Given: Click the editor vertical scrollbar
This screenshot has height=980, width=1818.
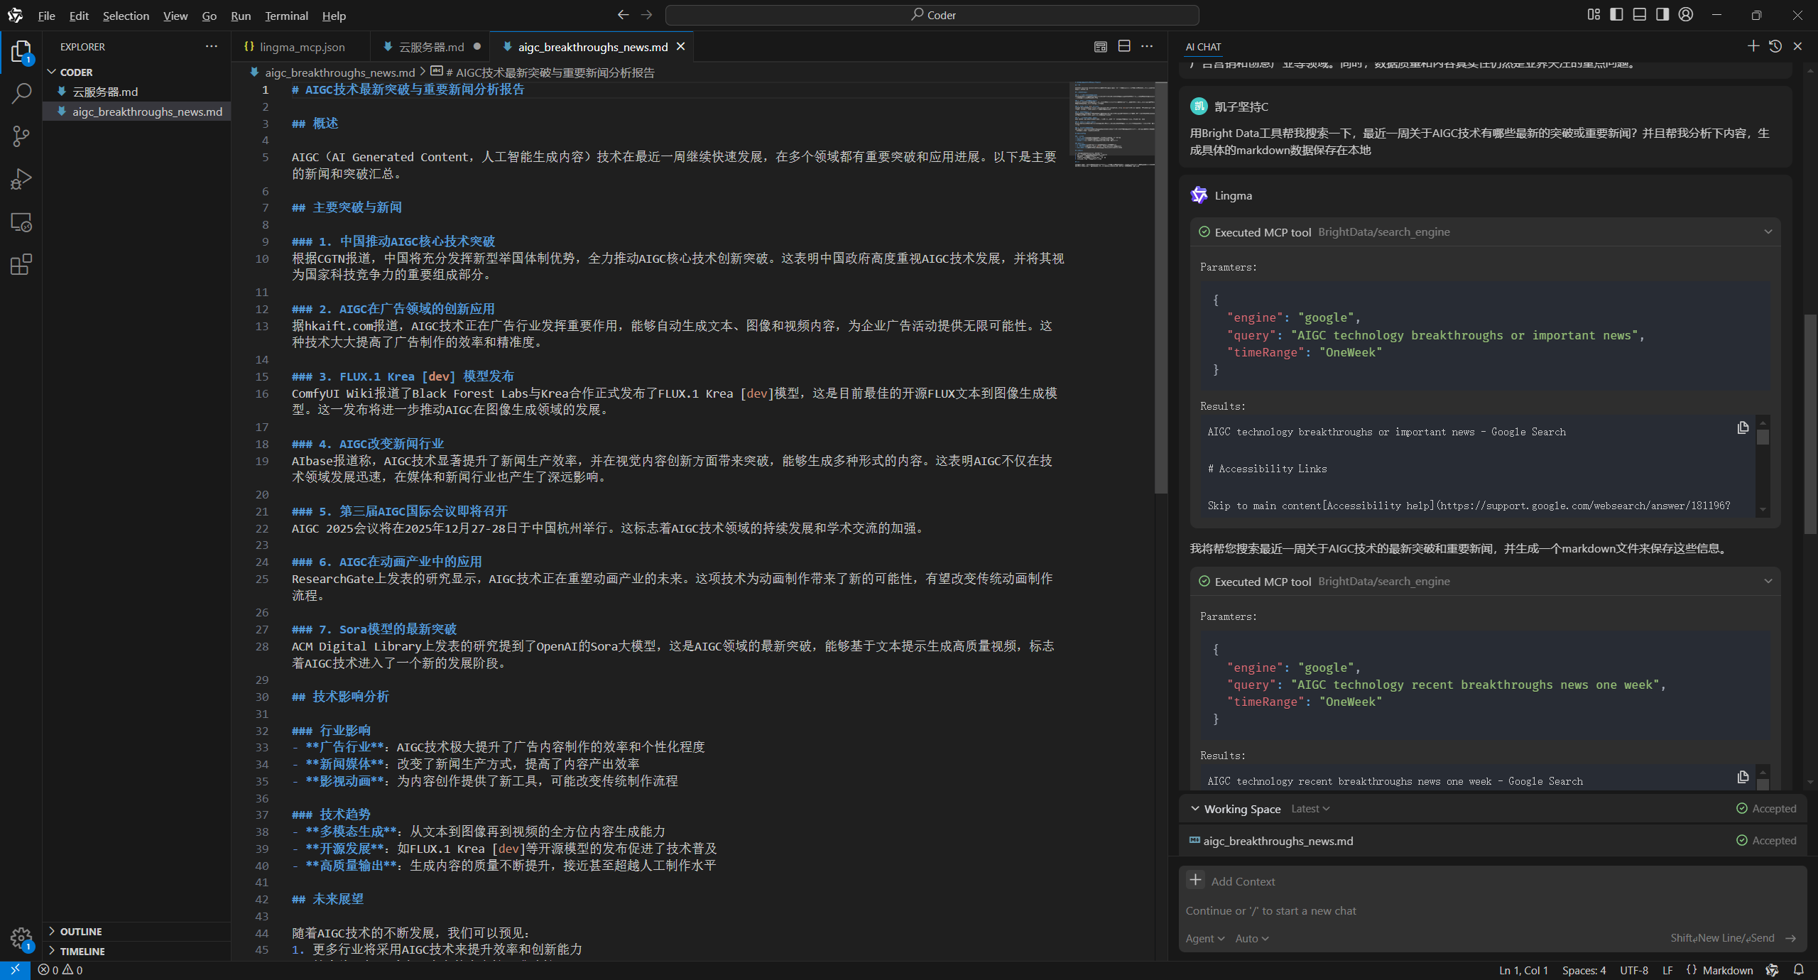Looking at the screenshot, I should pos(1161,288).
